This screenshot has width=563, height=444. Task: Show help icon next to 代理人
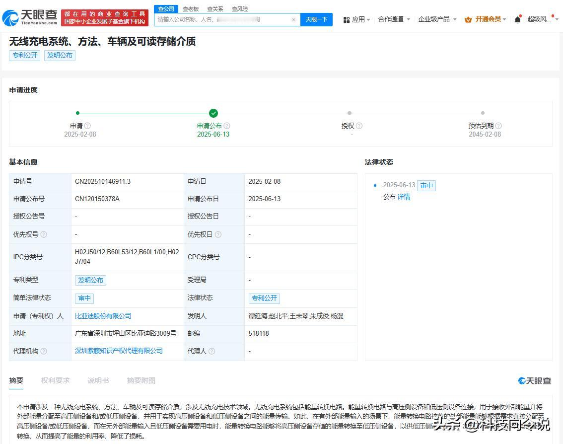[x=212, y=351]
